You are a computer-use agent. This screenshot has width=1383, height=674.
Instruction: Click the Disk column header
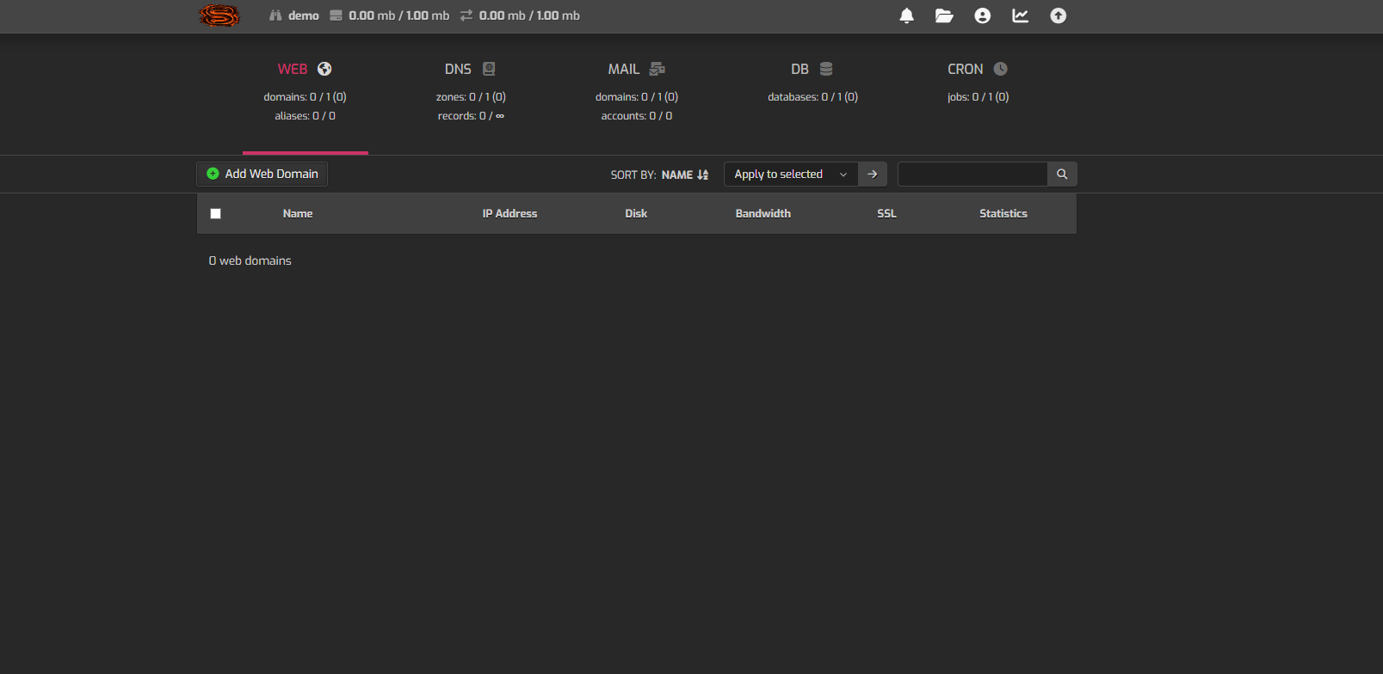636,214
